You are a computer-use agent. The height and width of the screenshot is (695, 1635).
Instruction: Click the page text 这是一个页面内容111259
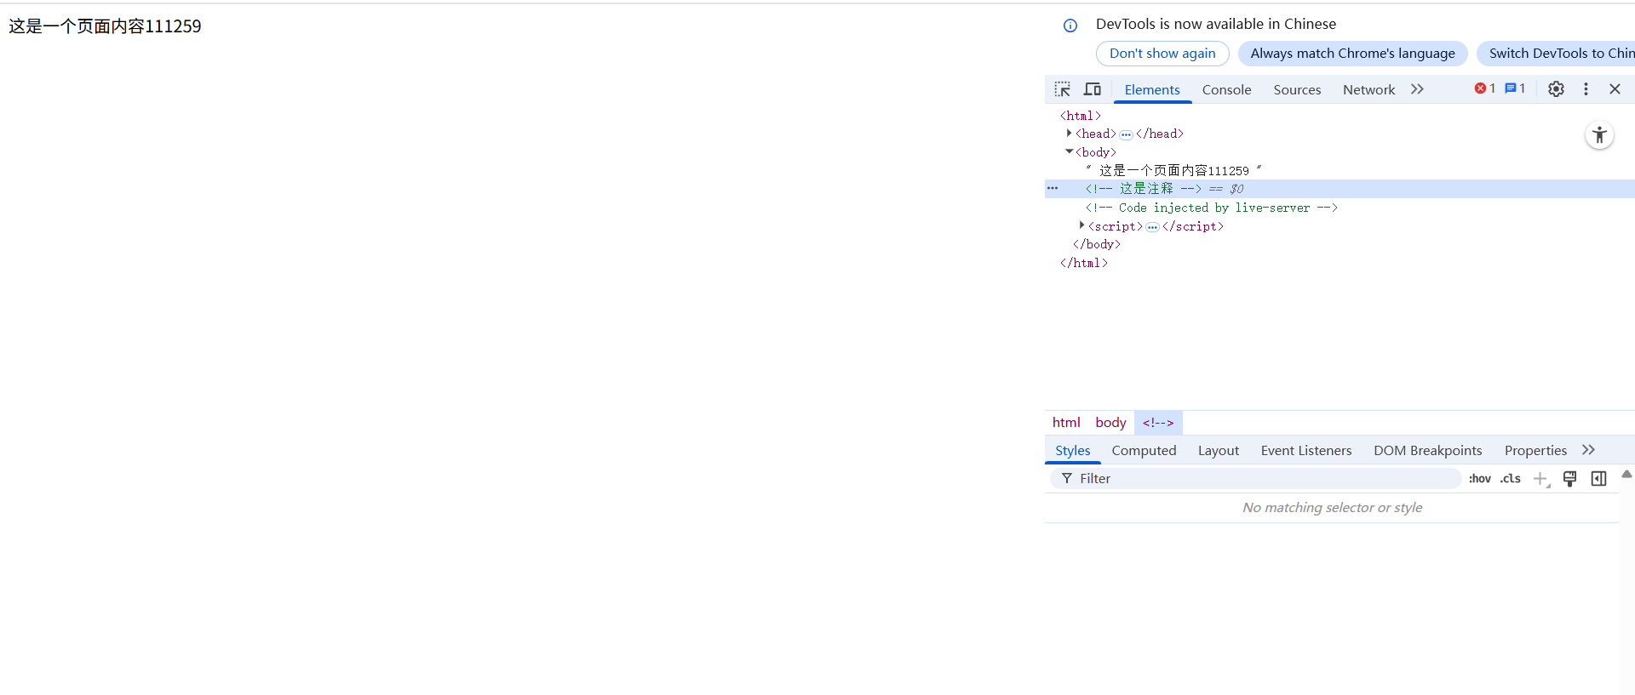coord(105,26)
